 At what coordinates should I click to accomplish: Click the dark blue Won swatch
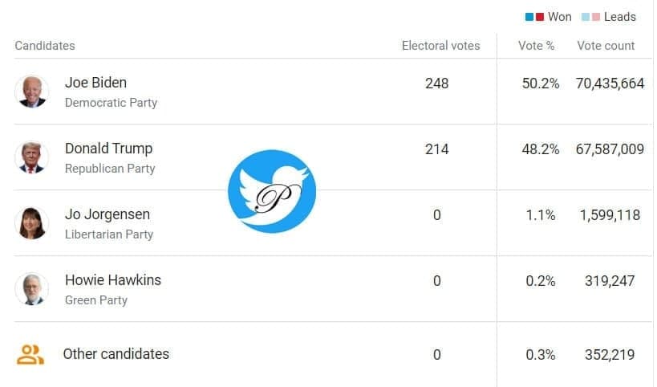point(529,17)
